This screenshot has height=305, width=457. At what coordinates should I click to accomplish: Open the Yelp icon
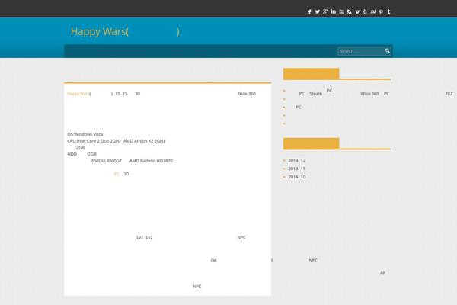click(365, 11)
